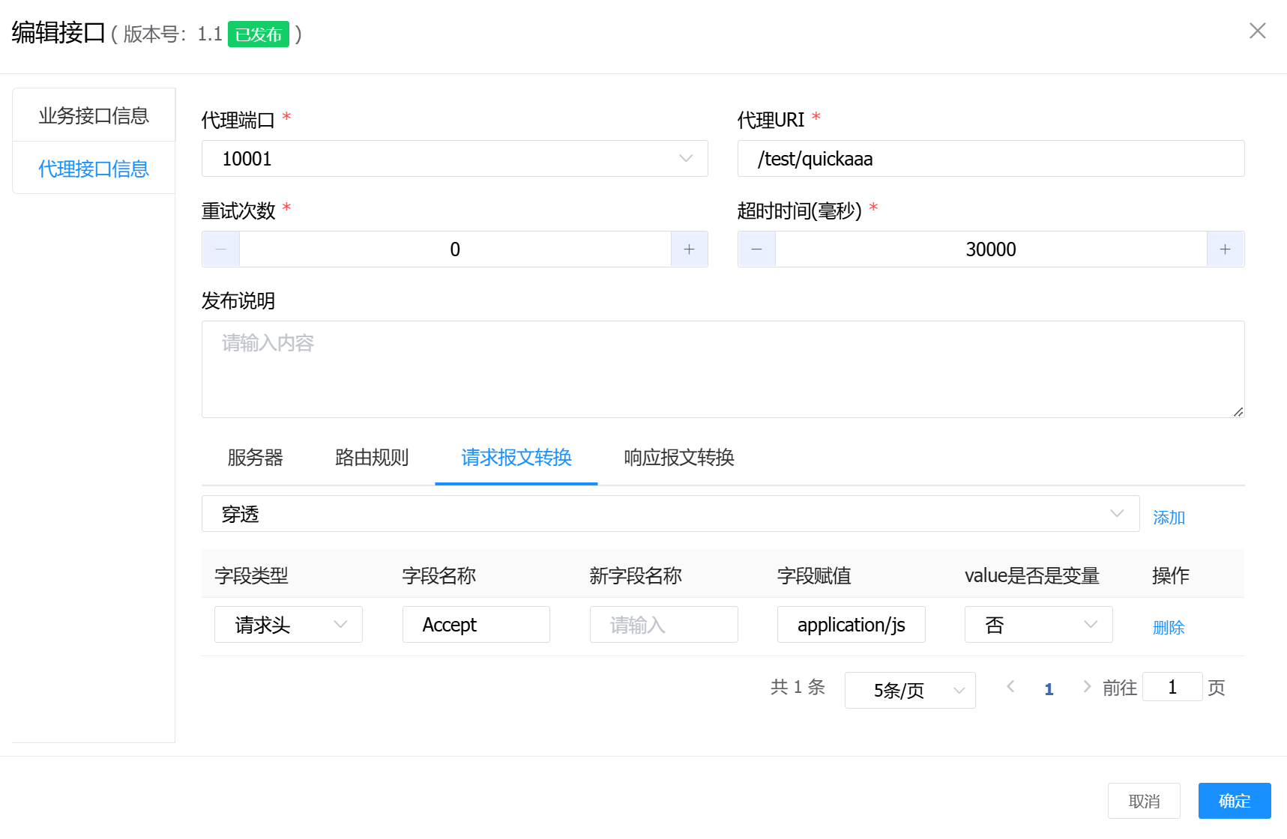Increase retry count with plus button
1287x839 pixels.
pyautogui.click(x=689, y=249)
